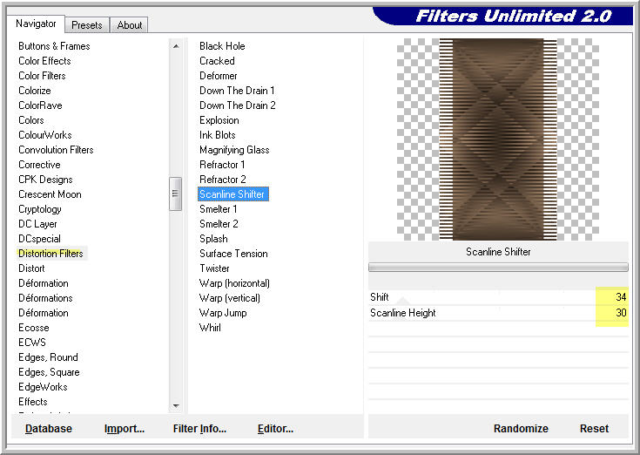
Task: Choose the Twister filter
Action: pyautogui.click(x=214, y=268)
